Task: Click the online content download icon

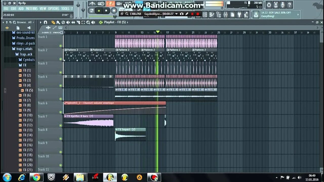Action: (256, 15)
